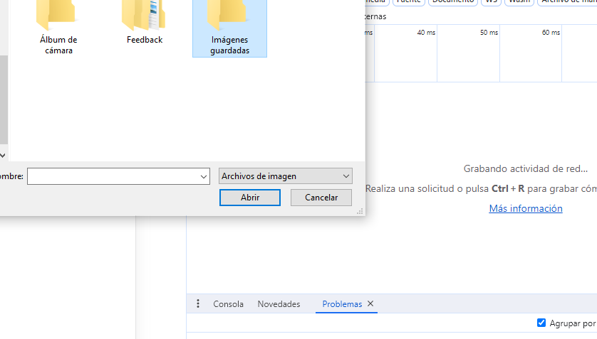
Task: Click the scrollbar down arrow in sidebar
Action: (x=3, y=154)
